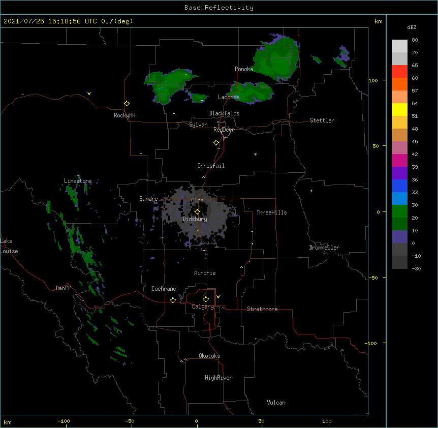Select the green 20 dBZ legend swatch
438x428 pixels.
point(399,211)
